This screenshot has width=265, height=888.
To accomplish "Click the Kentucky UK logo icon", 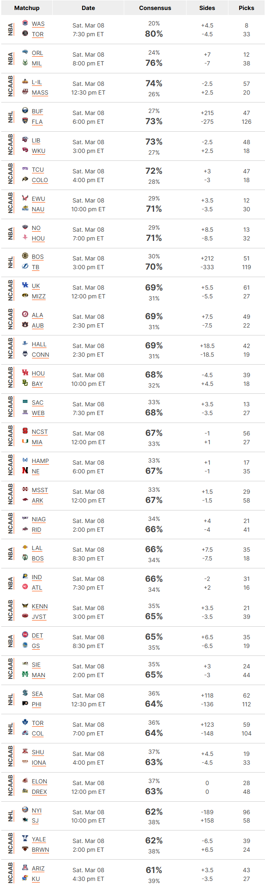I will pos(25,285).
